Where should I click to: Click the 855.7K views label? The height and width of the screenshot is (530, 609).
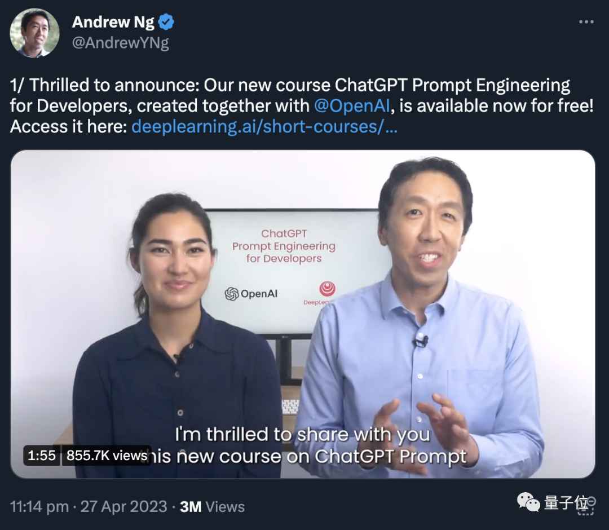107,455
